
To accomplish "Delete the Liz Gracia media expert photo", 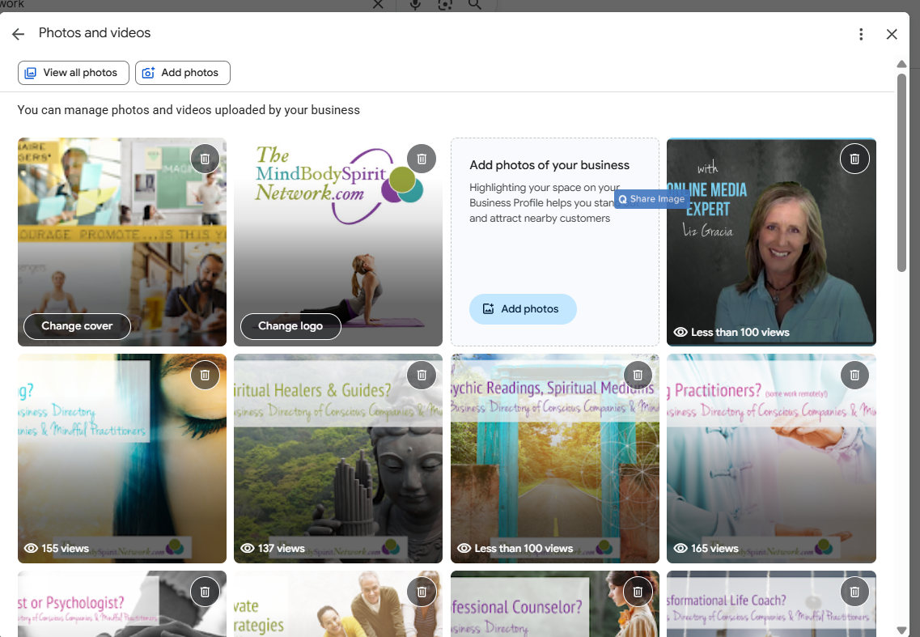I will (854, 159).
